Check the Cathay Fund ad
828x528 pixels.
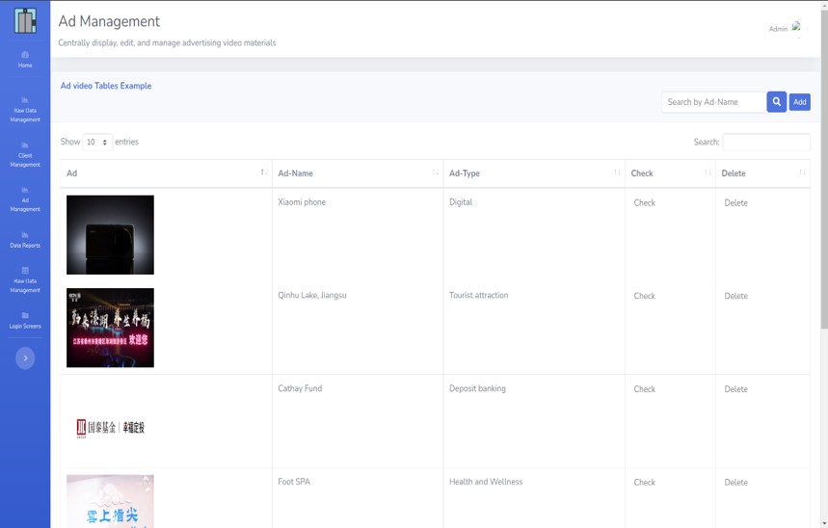[x=644, y=389]
